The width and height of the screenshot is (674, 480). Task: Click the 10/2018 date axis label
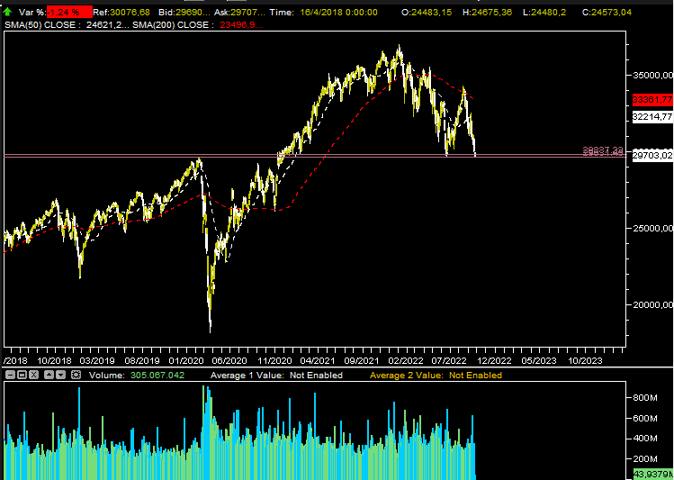(x=54, y=361)
